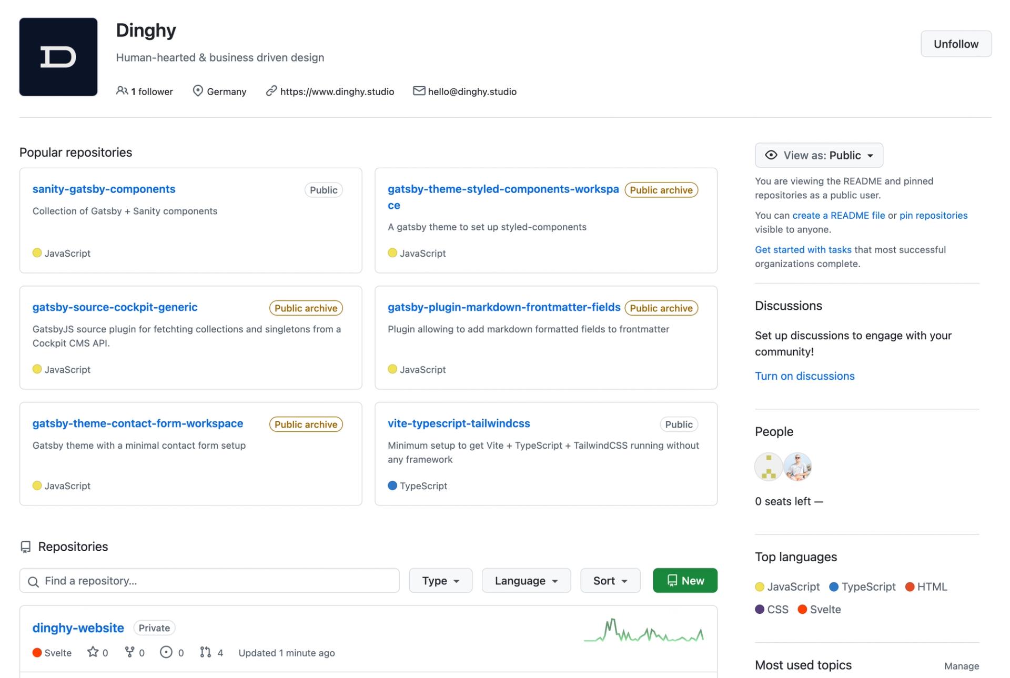The image size is (1010, 678).
Task: Click the repository list icon next to Repositories
Action: (x=25, y=545)
